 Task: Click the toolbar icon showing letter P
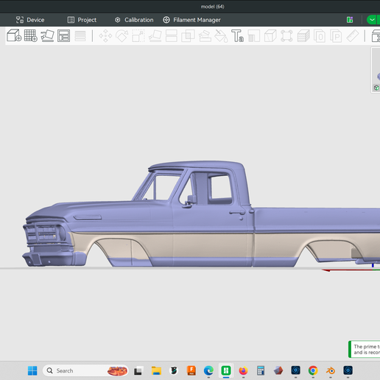(336, 36)
